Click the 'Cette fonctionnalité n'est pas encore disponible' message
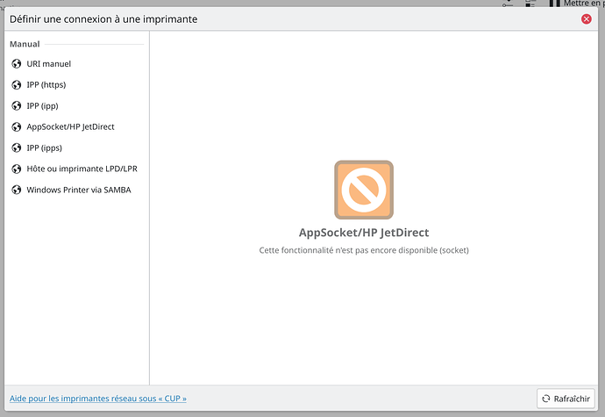605x417 pixels. click(x=364, y=250)
